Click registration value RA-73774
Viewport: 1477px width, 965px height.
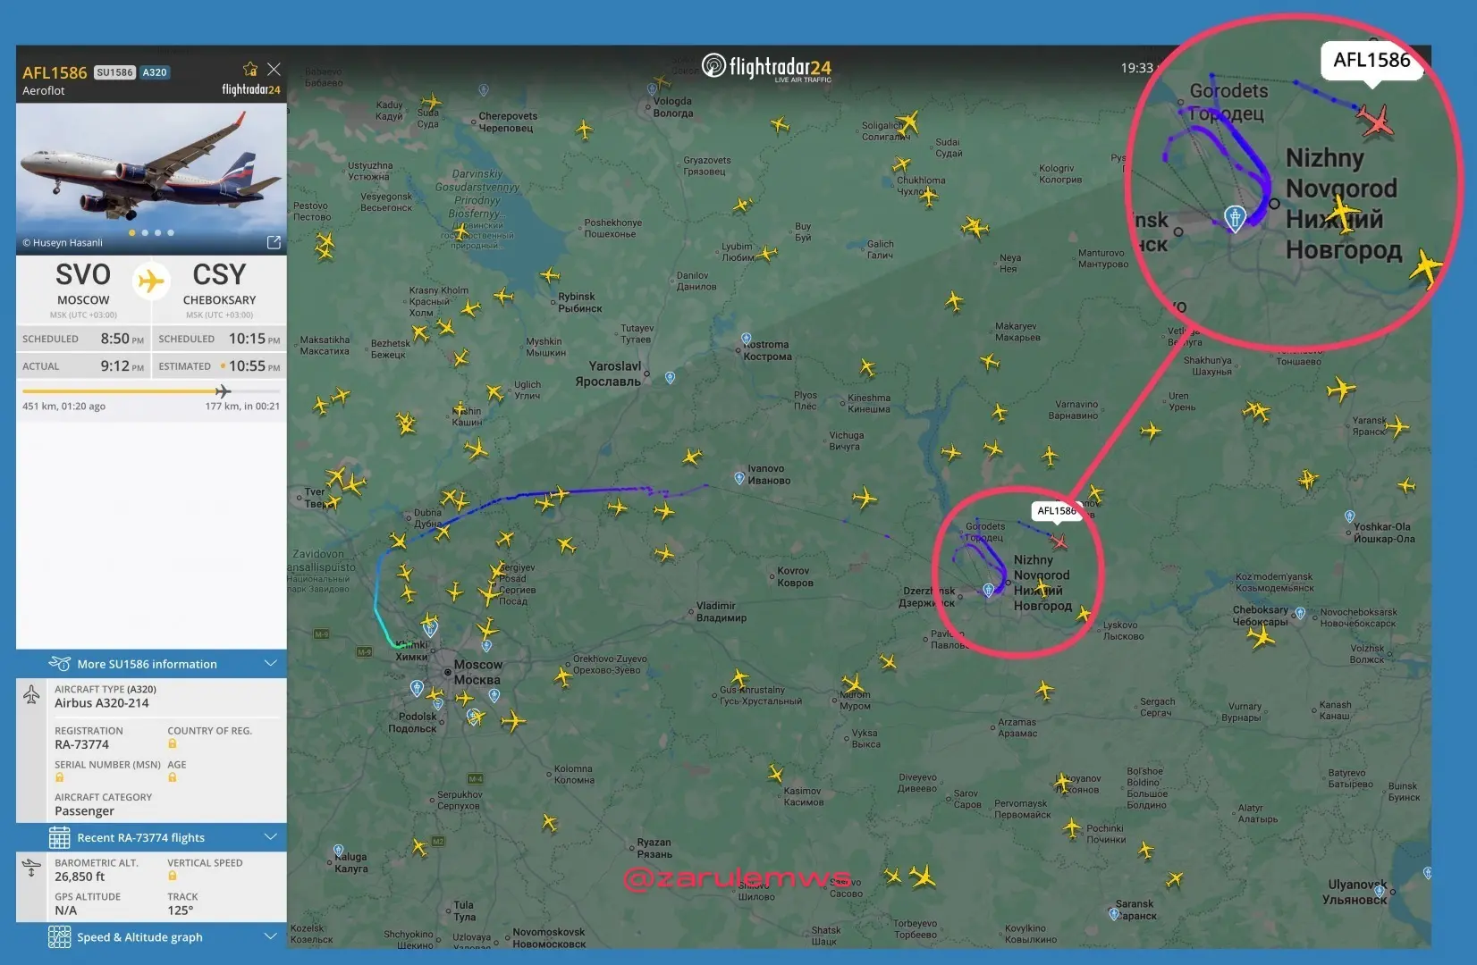click(x=81, y=744)
